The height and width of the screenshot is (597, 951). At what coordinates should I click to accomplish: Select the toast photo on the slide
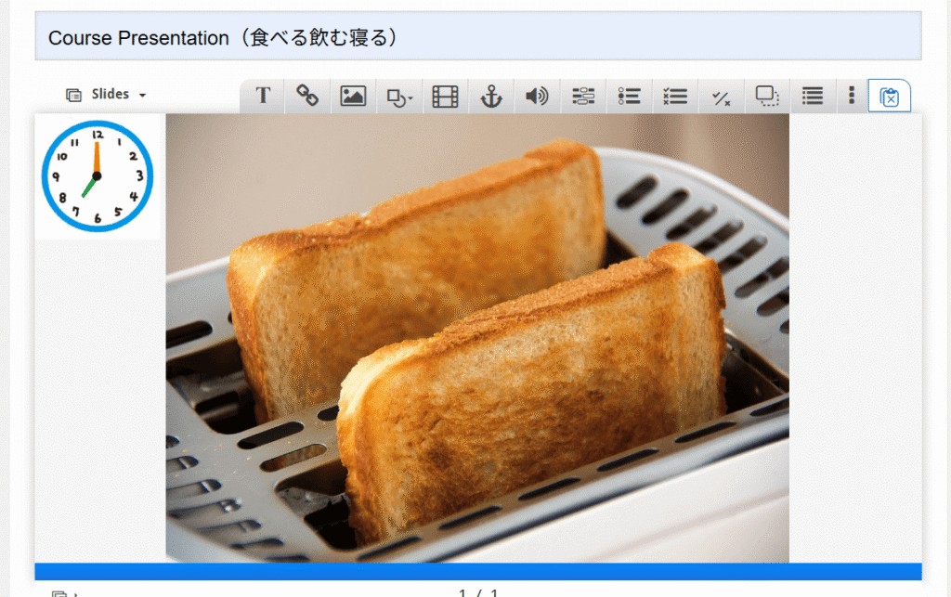click(477, 338)
